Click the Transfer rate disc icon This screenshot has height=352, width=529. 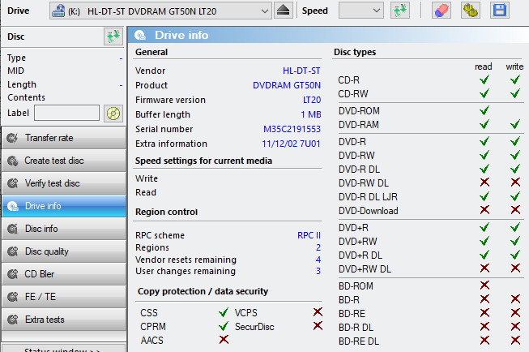[12, 138]
